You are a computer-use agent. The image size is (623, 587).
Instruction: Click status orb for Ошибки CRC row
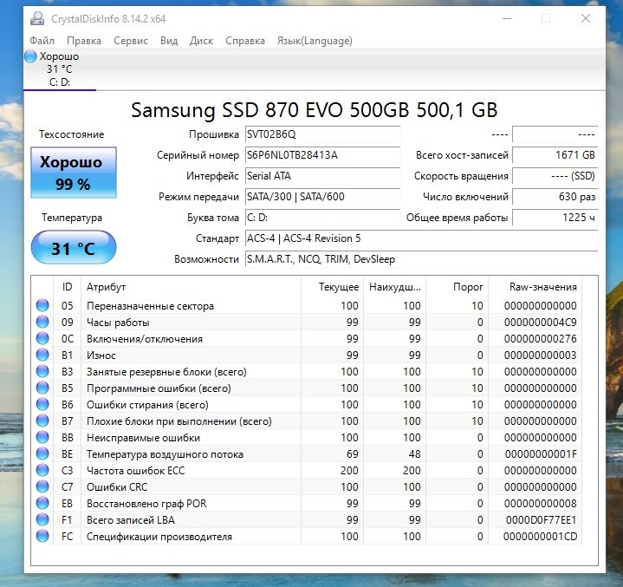pyautogui.click(x=42, y=487)
